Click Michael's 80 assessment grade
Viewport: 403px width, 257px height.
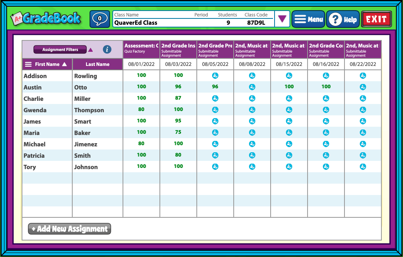(141, 144)
